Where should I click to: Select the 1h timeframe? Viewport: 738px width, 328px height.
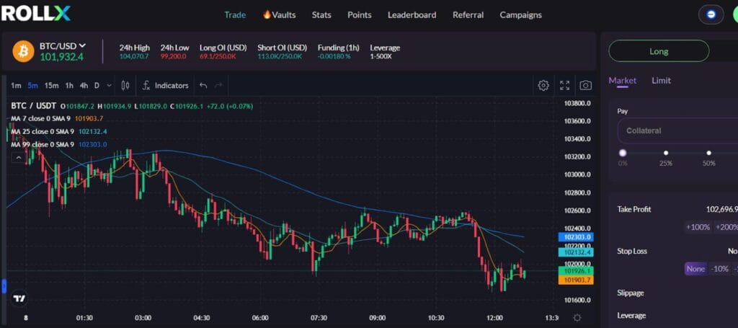point(69,86)
